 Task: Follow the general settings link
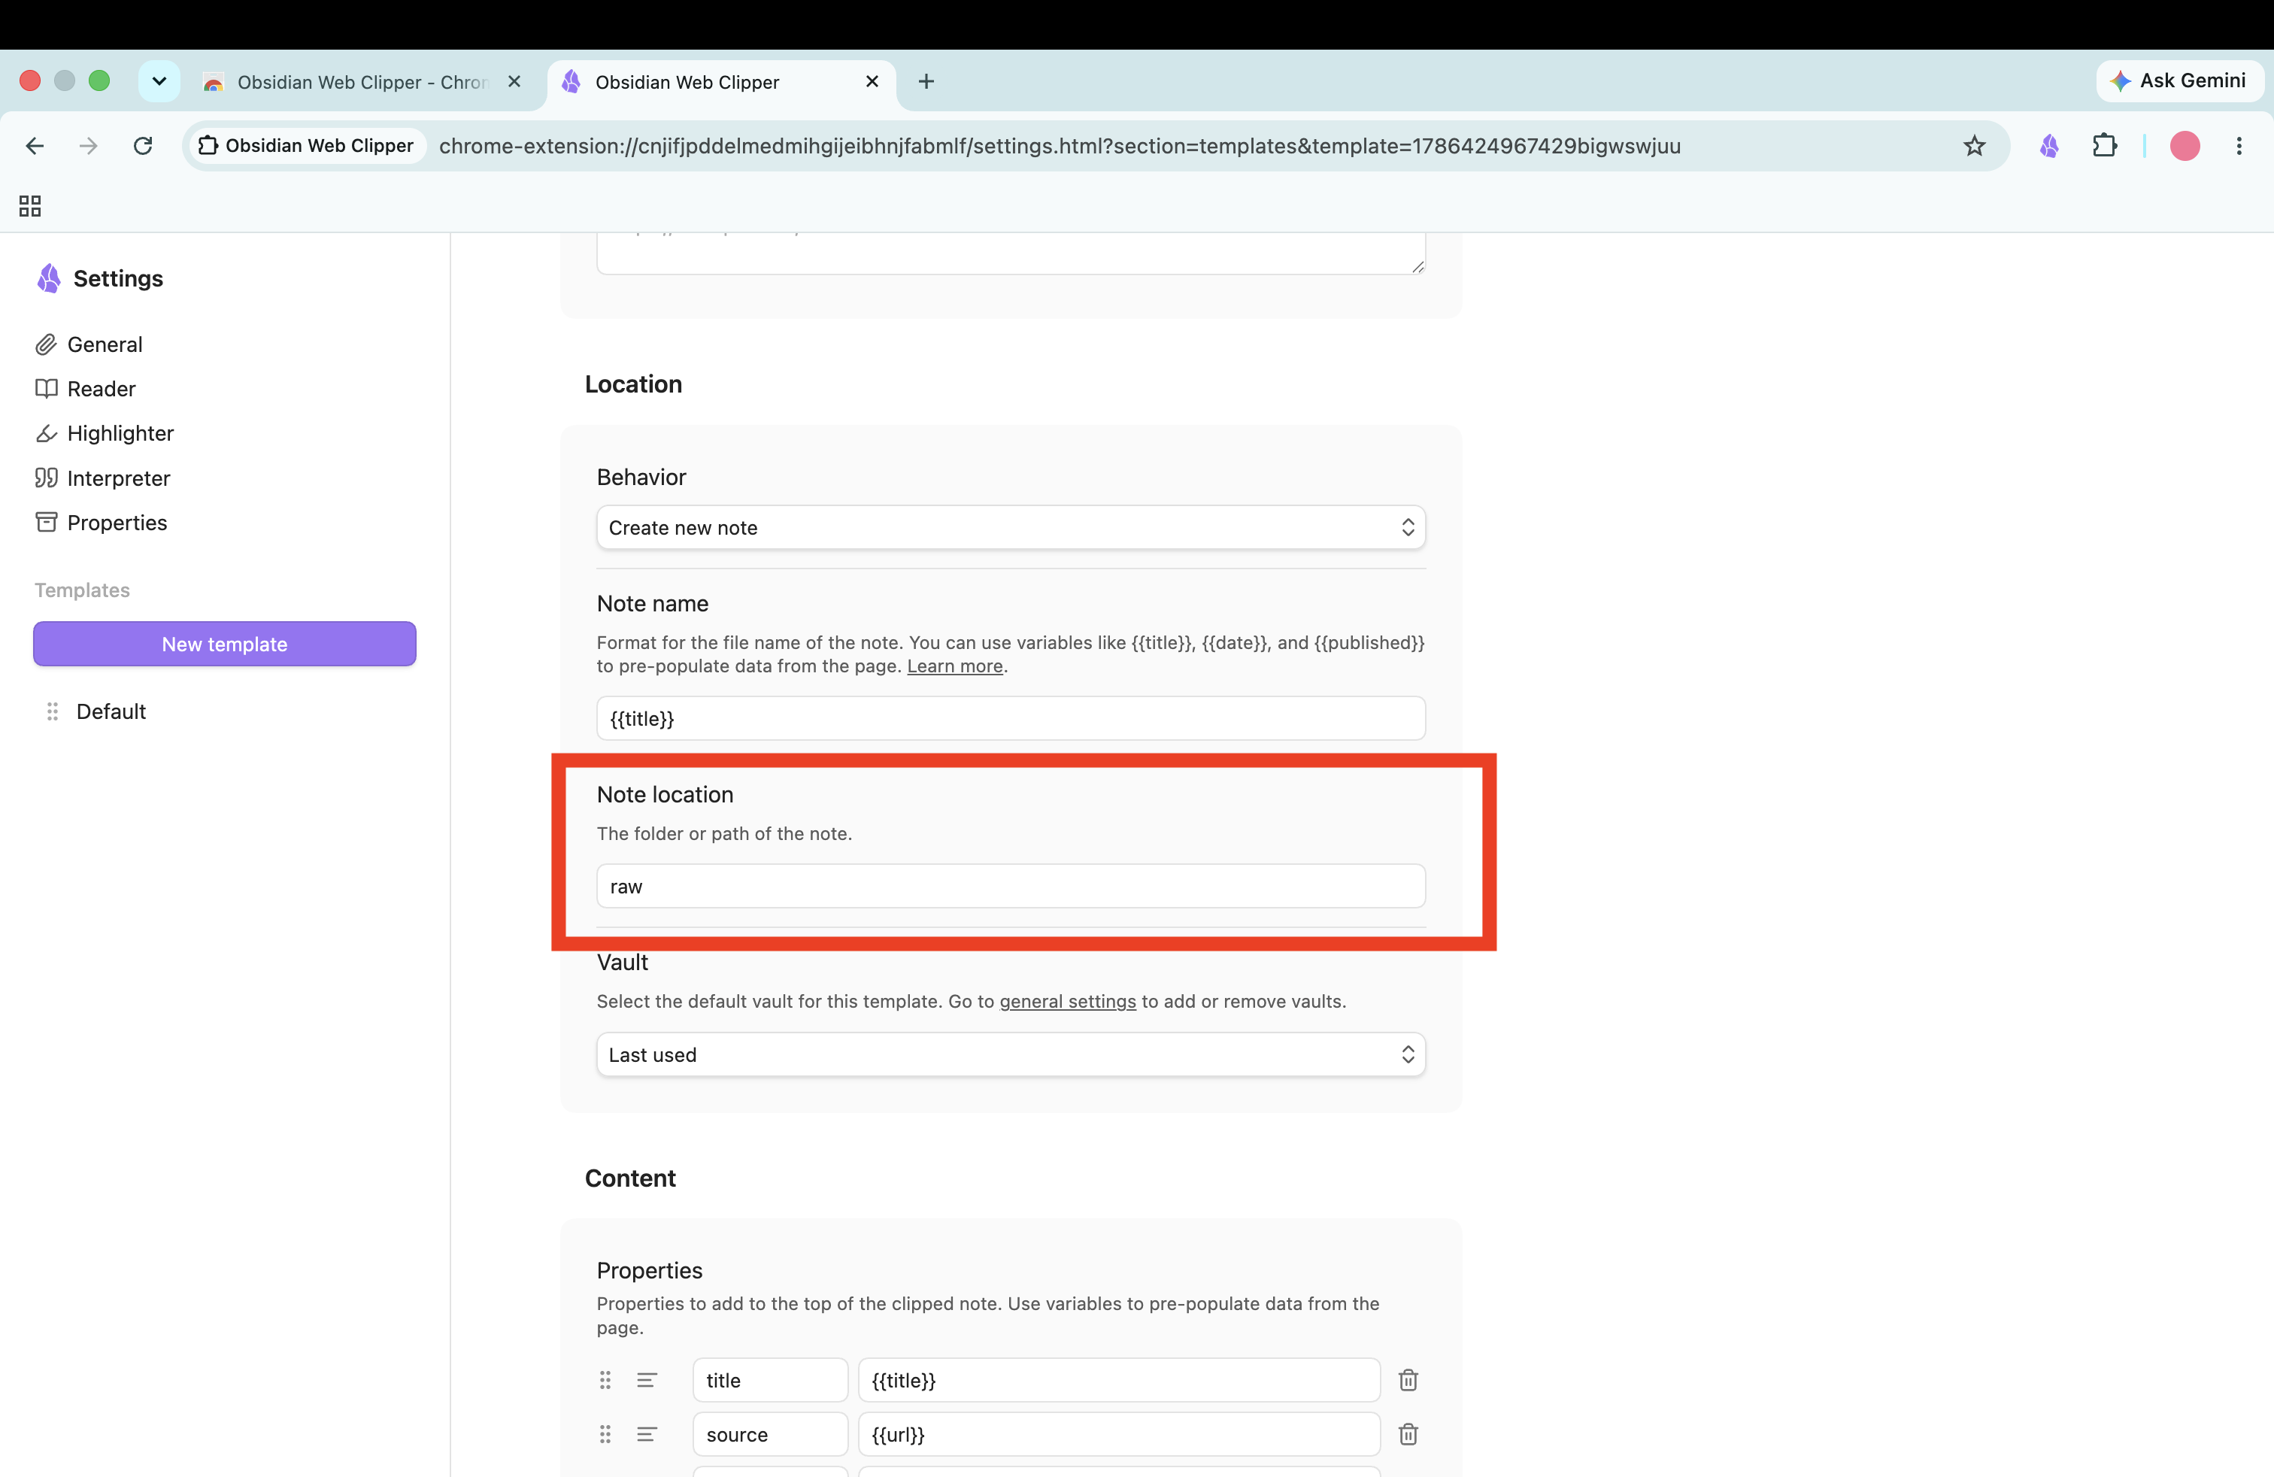1067,1001
